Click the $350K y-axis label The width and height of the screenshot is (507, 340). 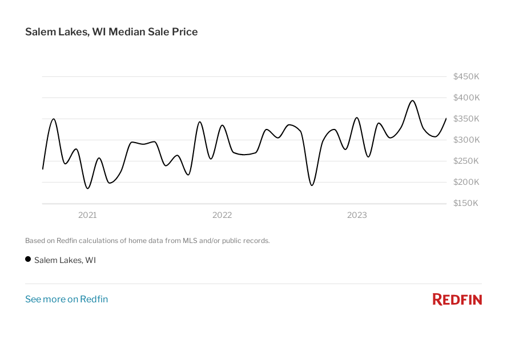click(466, 119)
